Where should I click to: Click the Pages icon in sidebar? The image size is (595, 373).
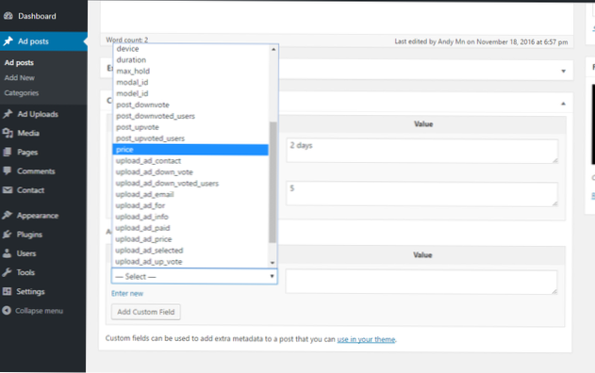tap(8, 152)
